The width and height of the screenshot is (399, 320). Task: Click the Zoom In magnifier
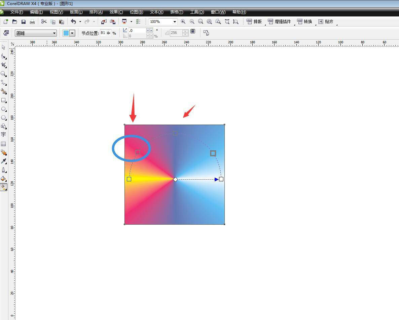183,21
